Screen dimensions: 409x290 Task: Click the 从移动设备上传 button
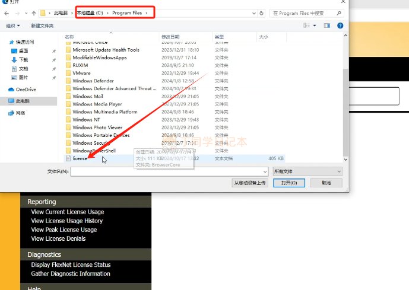[250, 183]
